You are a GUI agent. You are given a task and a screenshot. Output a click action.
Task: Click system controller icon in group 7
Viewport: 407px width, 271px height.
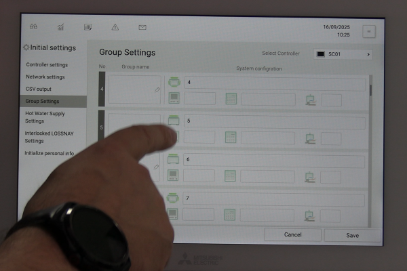(229, 215)
